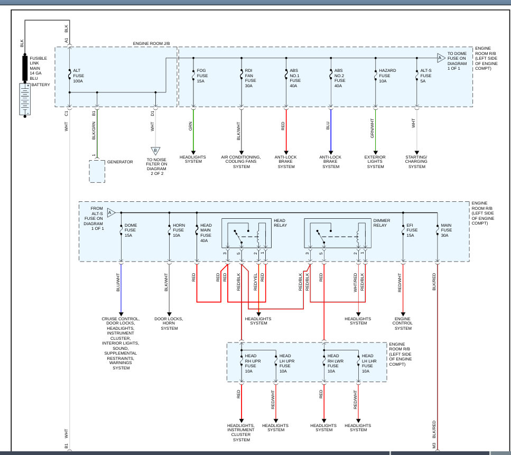
Task: Select the ABS NO.2 FUSE 40A label
Action: click(340, 78)
